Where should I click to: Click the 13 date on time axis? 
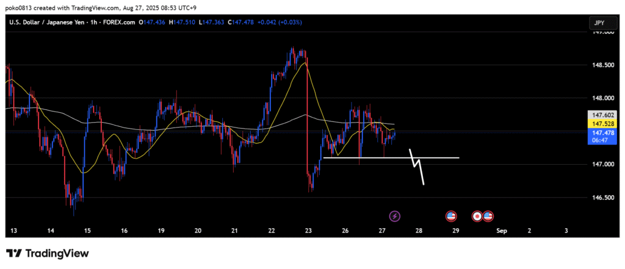13,231
